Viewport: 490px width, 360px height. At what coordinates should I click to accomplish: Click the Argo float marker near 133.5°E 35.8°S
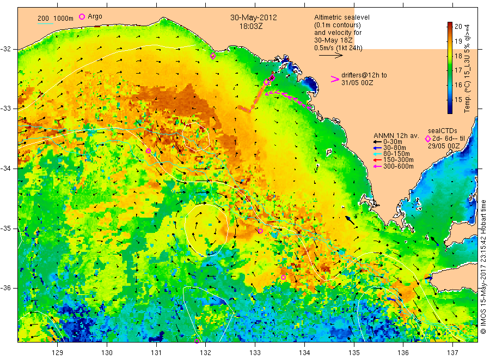click(x=283, y=277)
